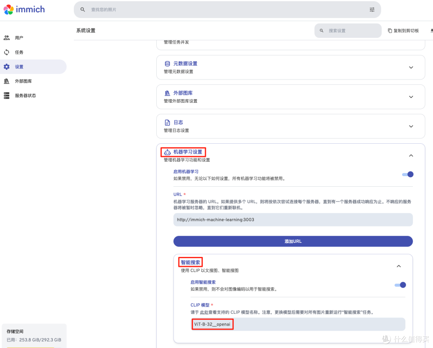Expand the 元数据设置 chevron
This screenshot has height=348, width=433.
pos(411,67)
